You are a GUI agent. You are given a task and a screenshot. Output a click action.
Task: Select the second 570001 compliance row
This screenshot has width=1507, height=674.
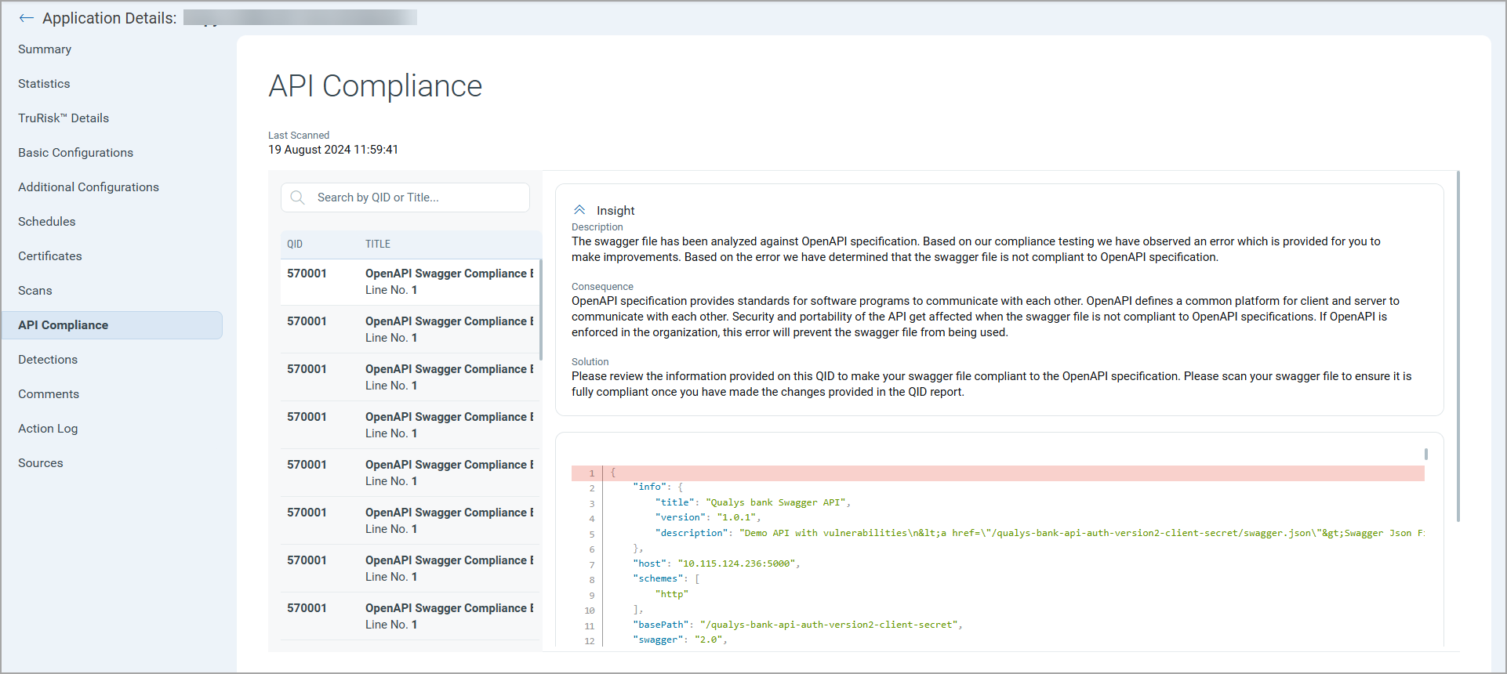tap(409, 329)
